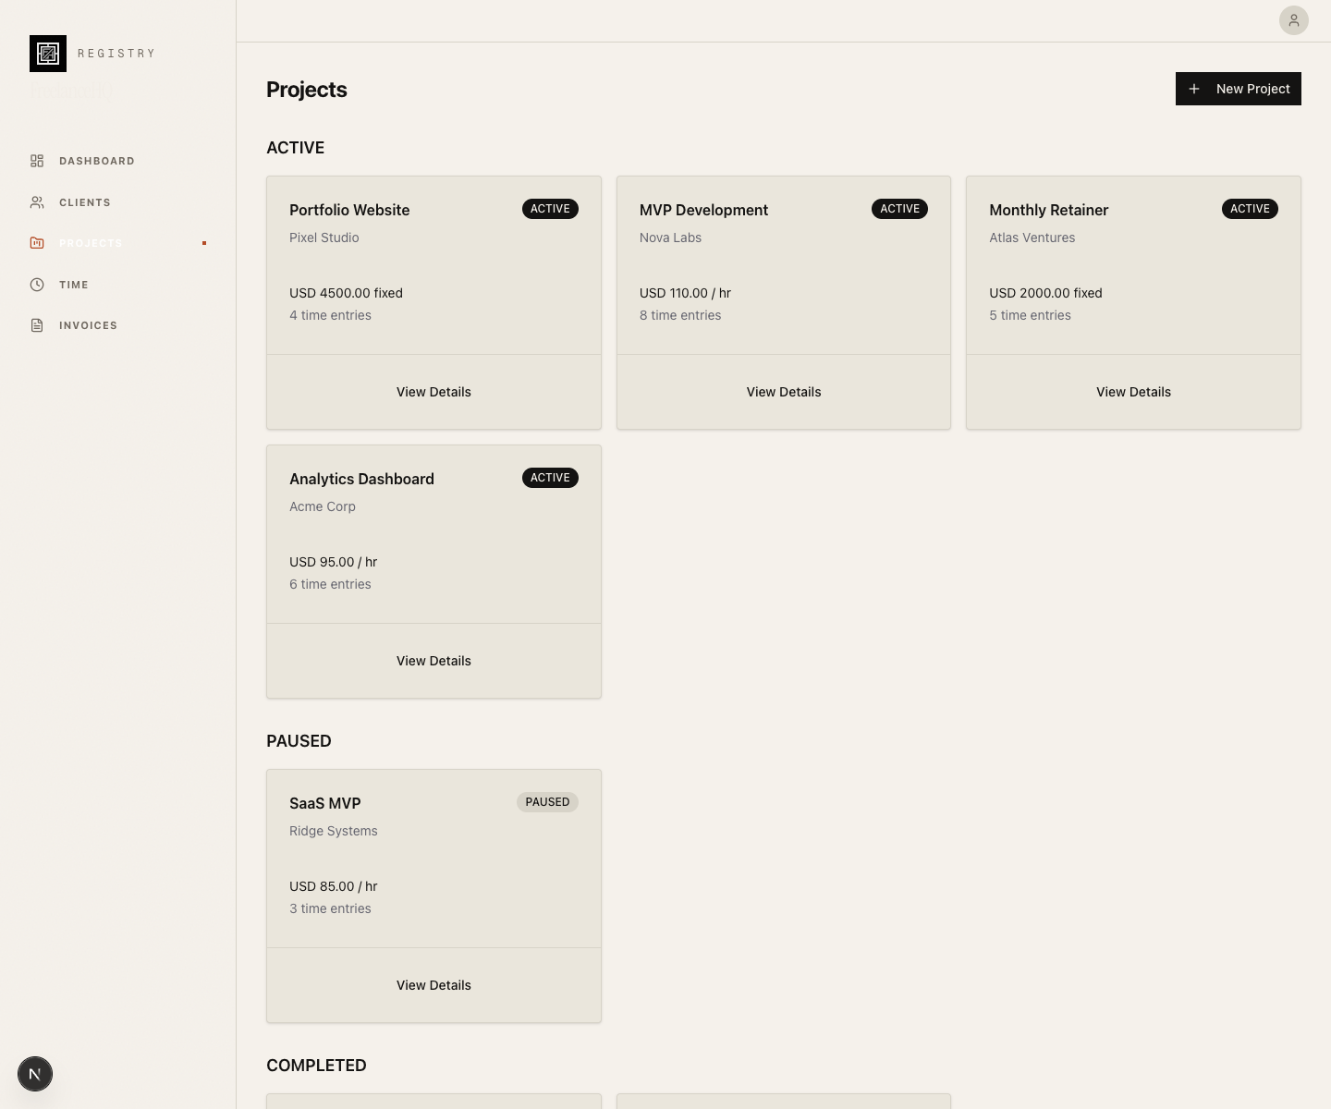Click the N circle at the bottom left
Viewport: 1331px width, 1109px height.
pyautogui.click(x=35, y=1074)
